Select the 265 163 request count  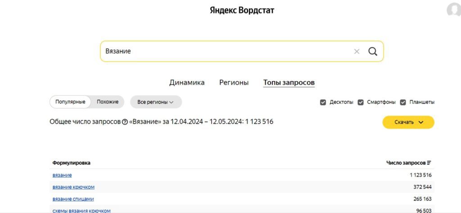point(422,199)
